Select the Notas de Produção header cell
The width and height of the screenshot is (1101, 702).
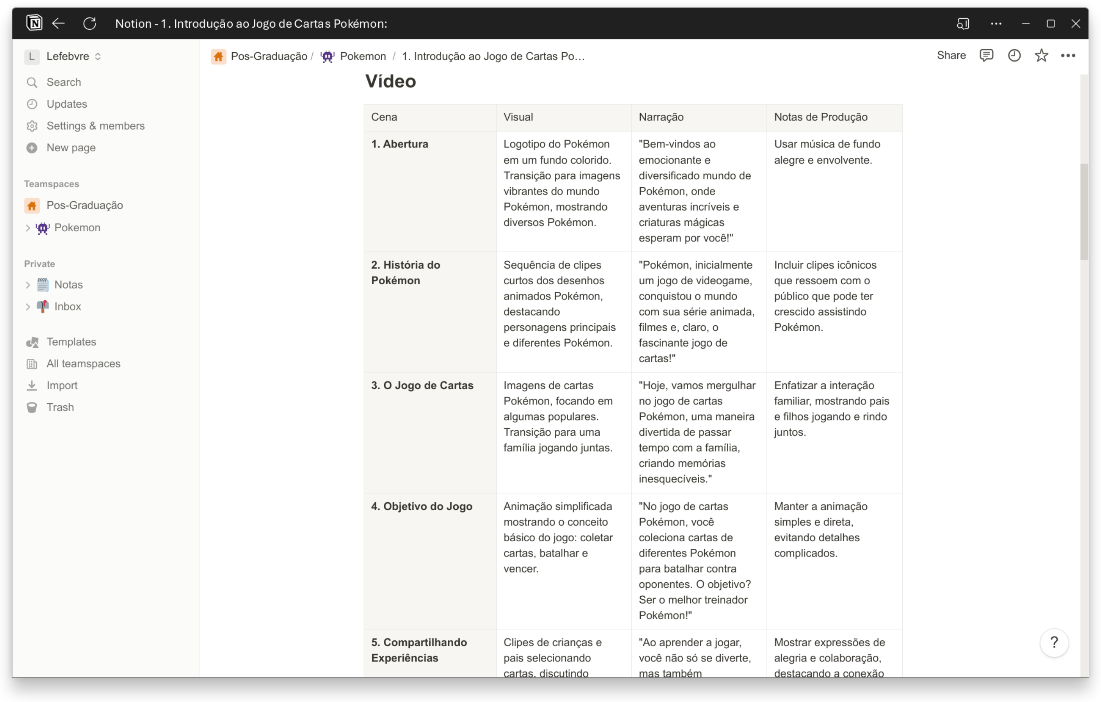[x=834, y=117]
